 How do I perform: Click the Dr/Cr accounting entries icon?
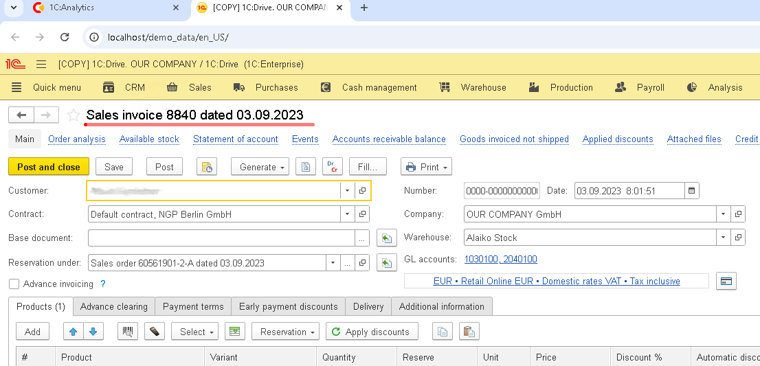coord(331,167)
